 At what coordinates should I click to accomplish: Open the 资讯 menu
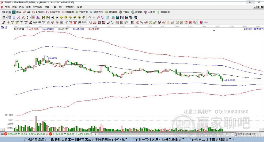pos(21,7)
